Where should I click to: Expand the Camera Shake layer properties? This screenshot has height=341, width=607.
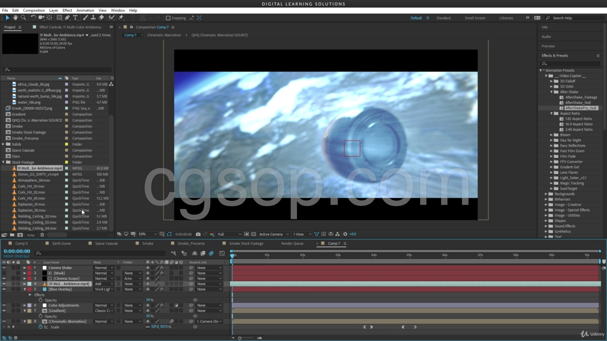click(x=25, y=268)
